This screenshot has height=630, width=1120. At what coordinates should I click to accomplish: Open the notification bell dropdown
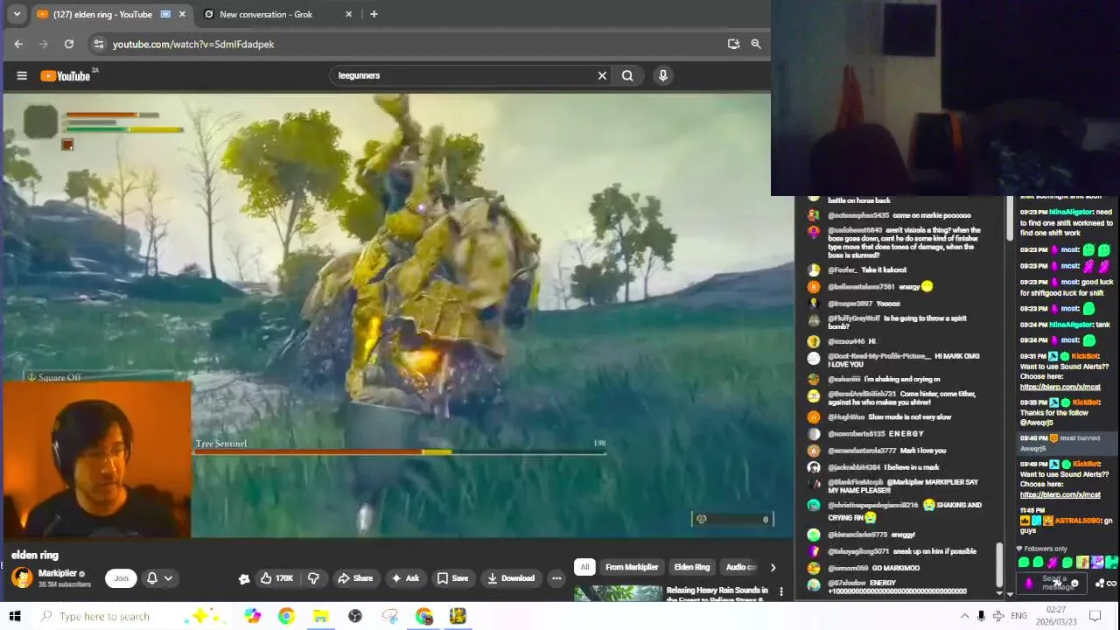tap(159, 577)
